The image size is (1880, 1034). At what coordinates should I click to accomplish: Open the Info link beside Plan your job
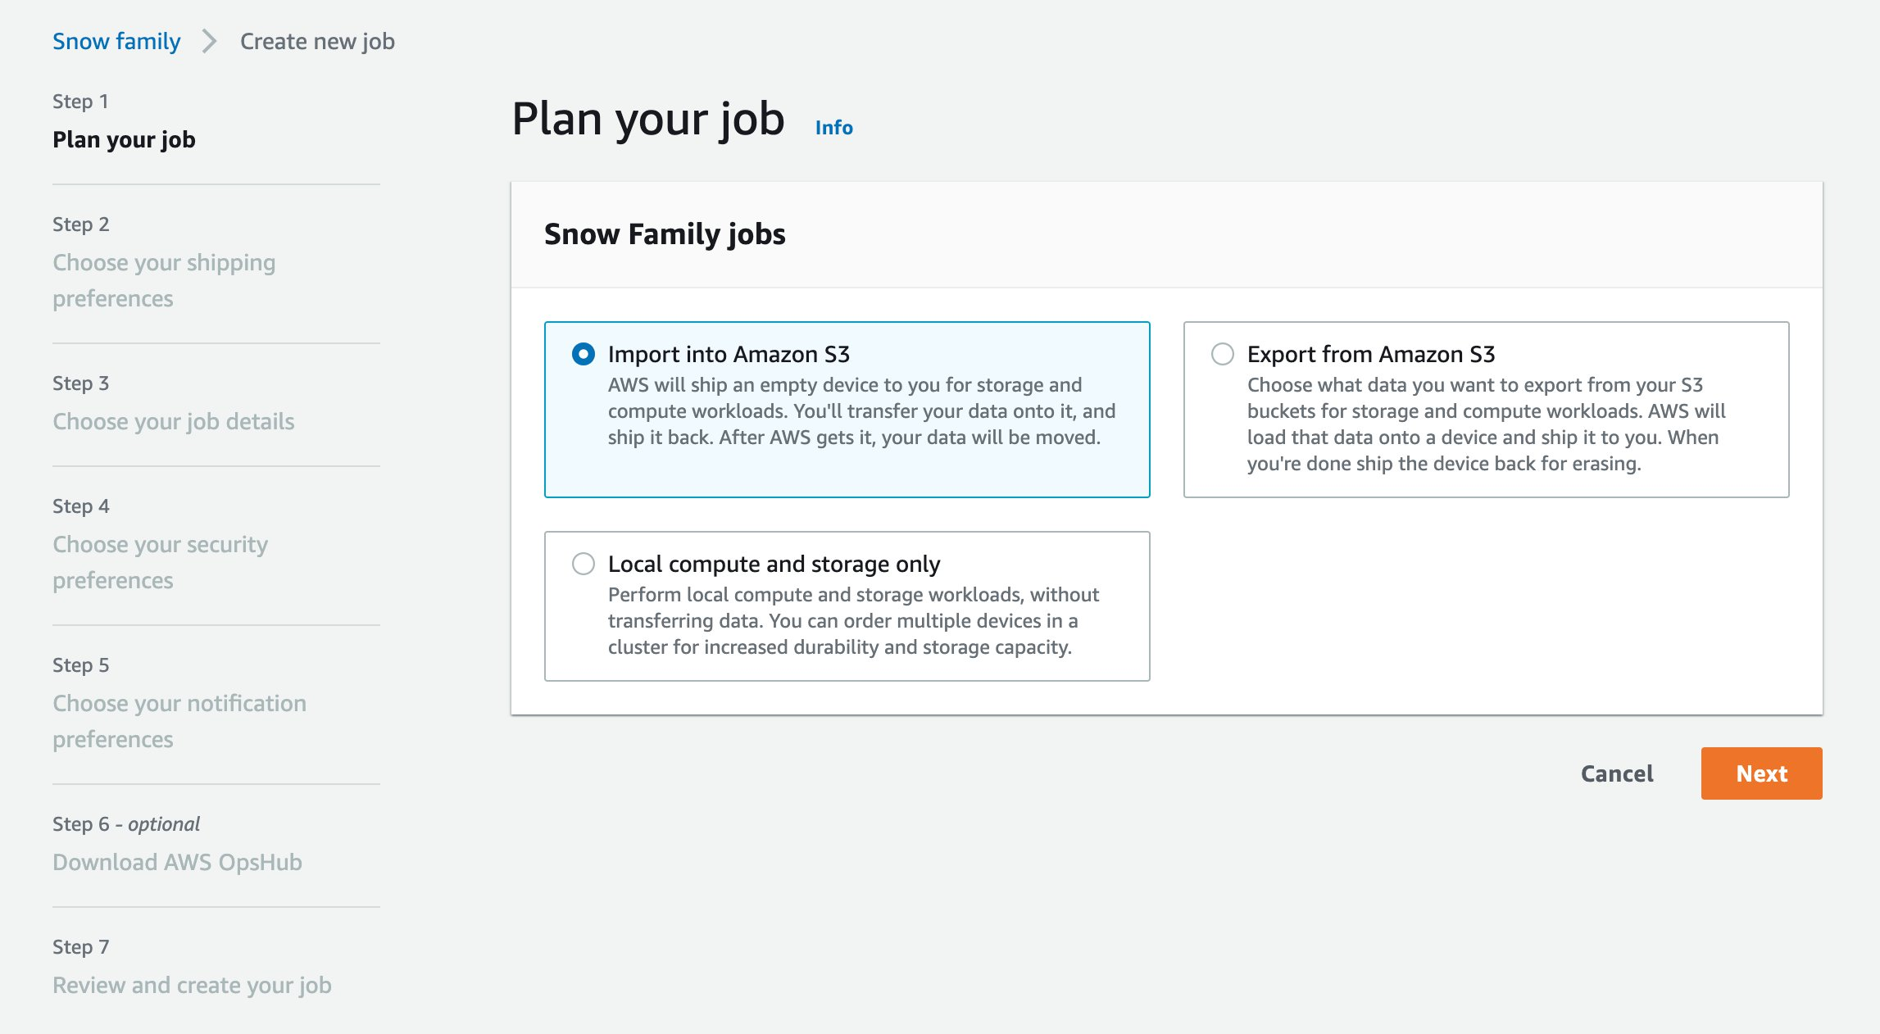(x=833, y=127)
